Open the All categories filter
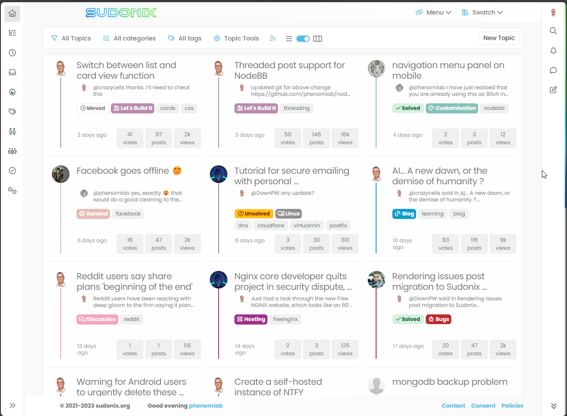The width and height of the screenshot is (567, 416). 129,39
